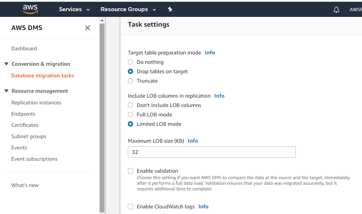Collapse the Resource management section

[x=6, y=91]
